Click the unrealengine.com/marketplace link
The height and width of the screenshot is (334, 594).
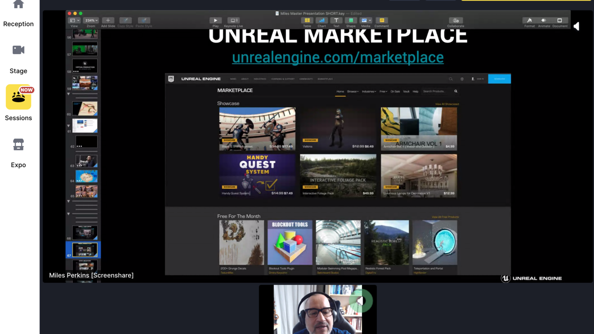pyautogui.click(x=338, y=57)
